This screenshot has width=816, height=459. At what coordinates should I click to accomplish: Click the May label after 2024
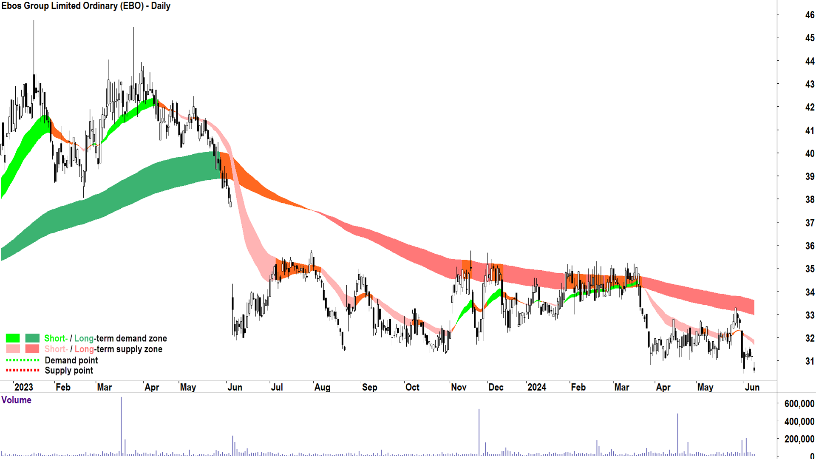click(705, 387)
